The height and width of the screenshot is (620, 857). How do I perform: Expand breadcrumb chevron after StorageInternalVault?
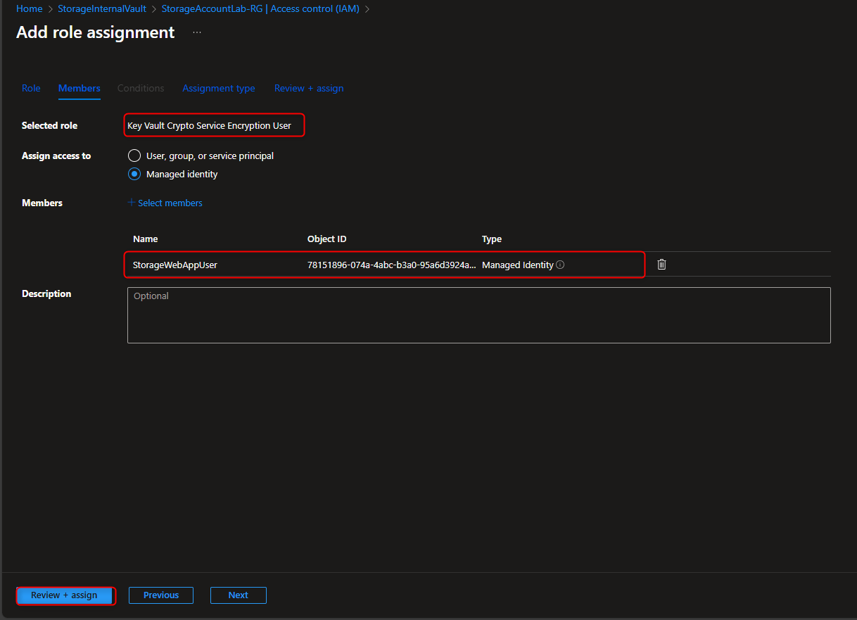(x=153, y=8)
